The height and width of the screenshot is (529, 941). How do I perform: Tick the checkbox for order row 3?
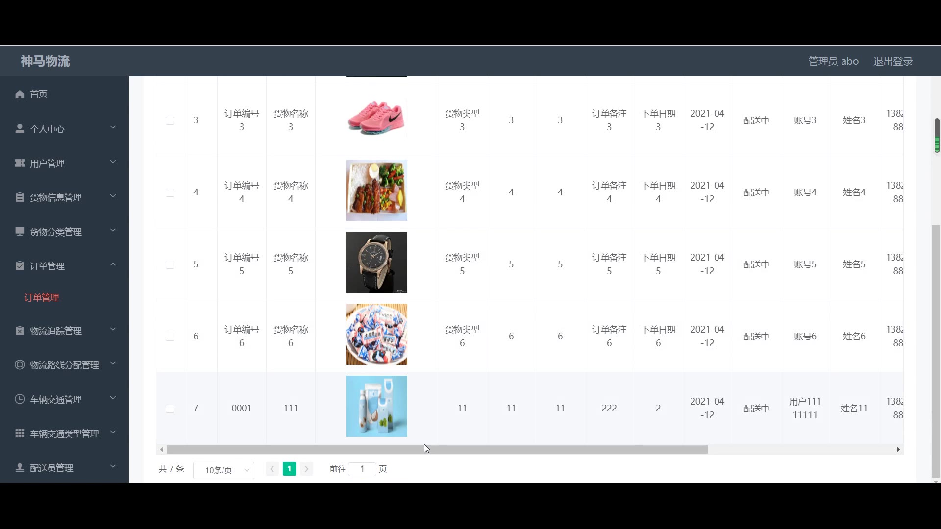click(170, 120)
